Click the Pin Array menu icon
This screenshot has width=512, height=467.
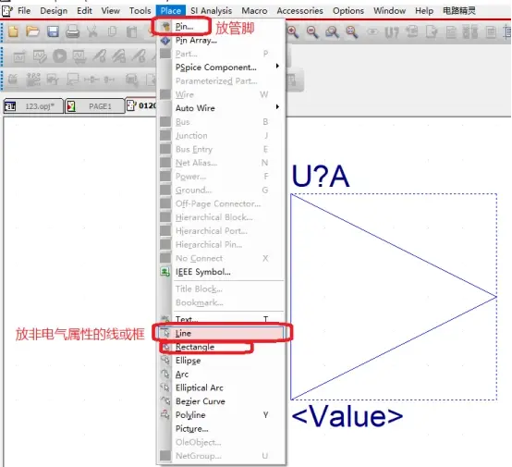[x=165, y=41]
